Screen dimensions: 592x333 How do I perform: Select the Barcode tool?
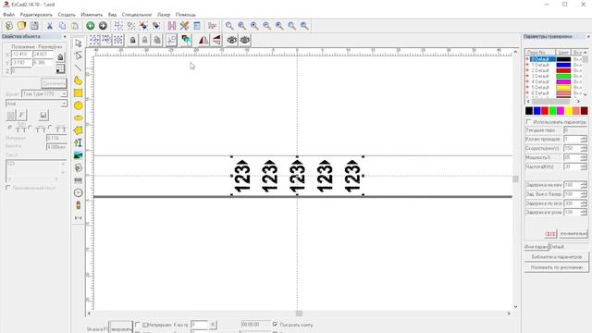pos(78,180)
